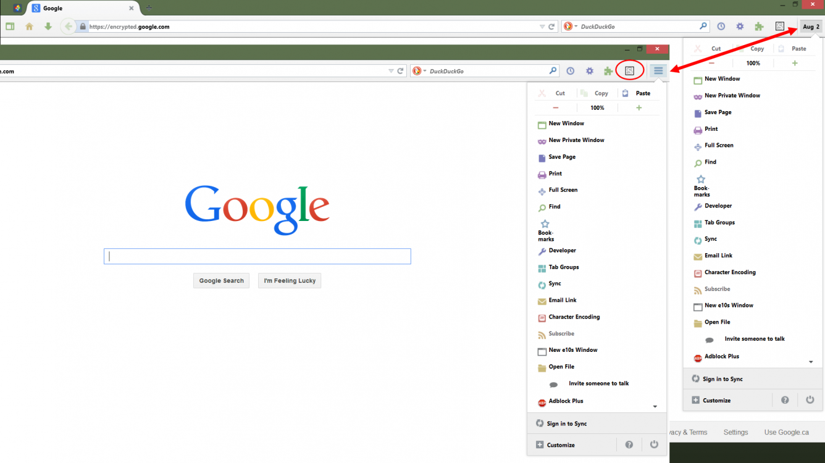Open Bookmarks star in front window menu
Screen dimensions: 825x463
point(545,230)
